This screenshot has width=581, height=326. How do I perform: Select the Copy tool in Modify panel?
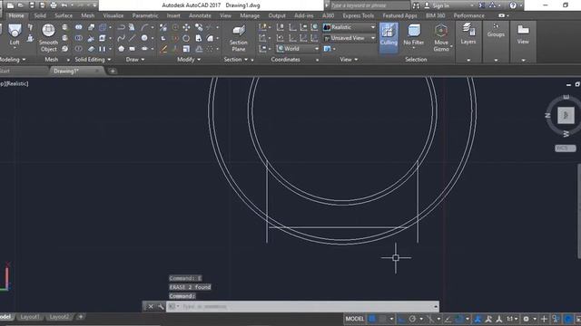click(199, 27)
